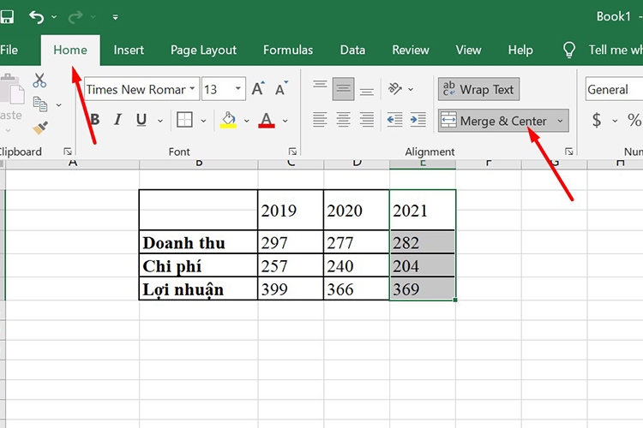Select the Data tab
Viewport: 643px width, 428px height.
pos(352,50)
